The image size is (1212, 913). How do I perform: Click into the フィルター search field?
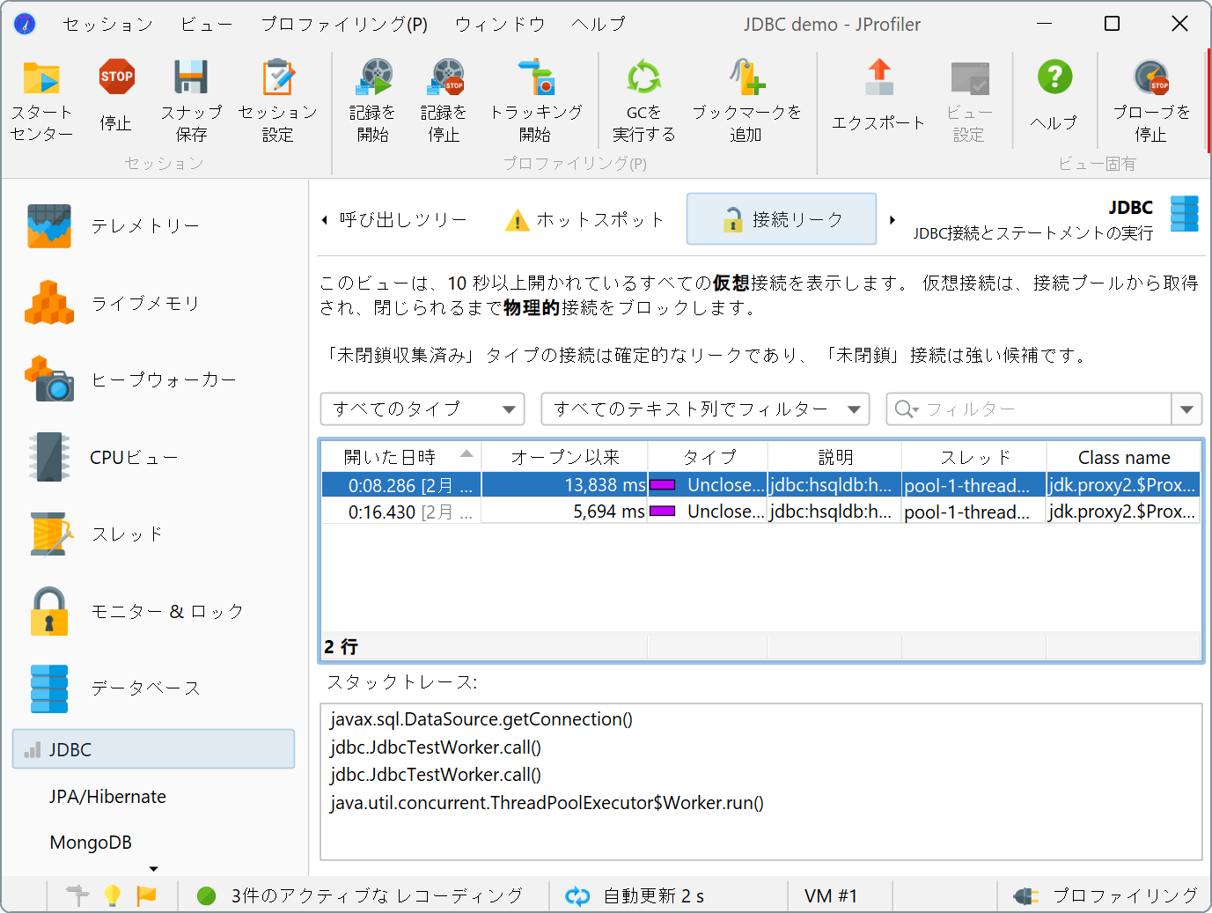point(1047,409)
